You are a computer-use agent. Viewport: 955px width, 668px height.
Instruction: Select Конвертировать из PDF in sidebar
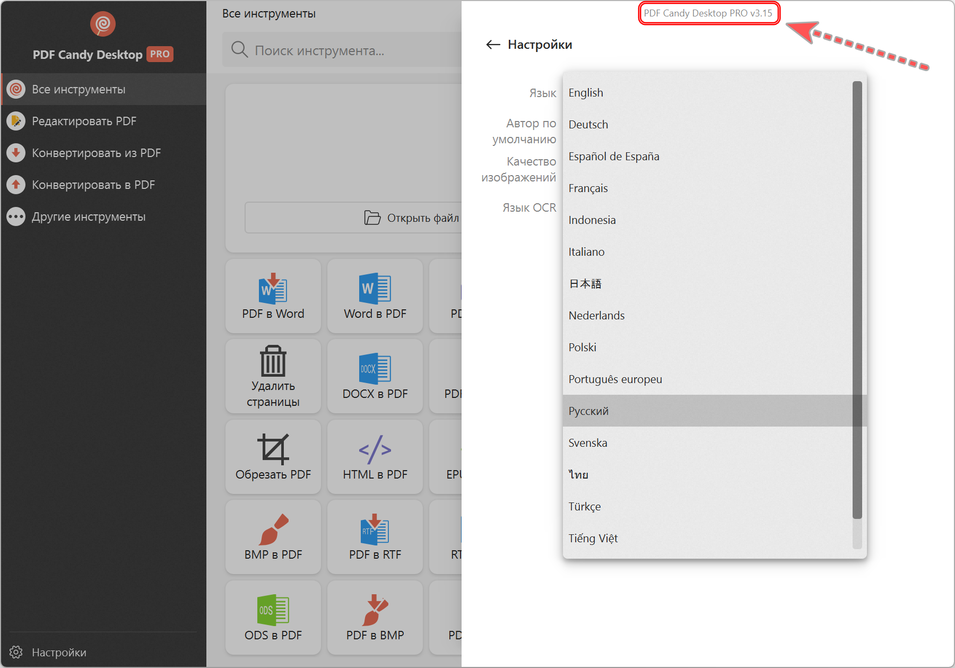(x=104, y=153)
